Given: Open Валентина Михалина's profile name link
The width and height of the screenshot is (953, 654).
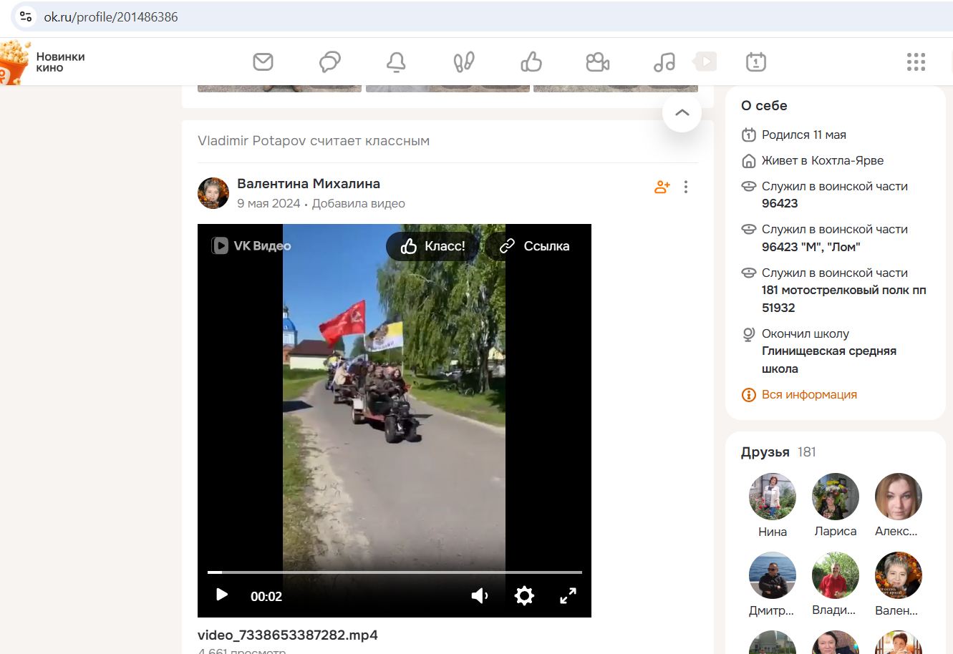Looking at the screenshot, I should click(x=309, y=184).
